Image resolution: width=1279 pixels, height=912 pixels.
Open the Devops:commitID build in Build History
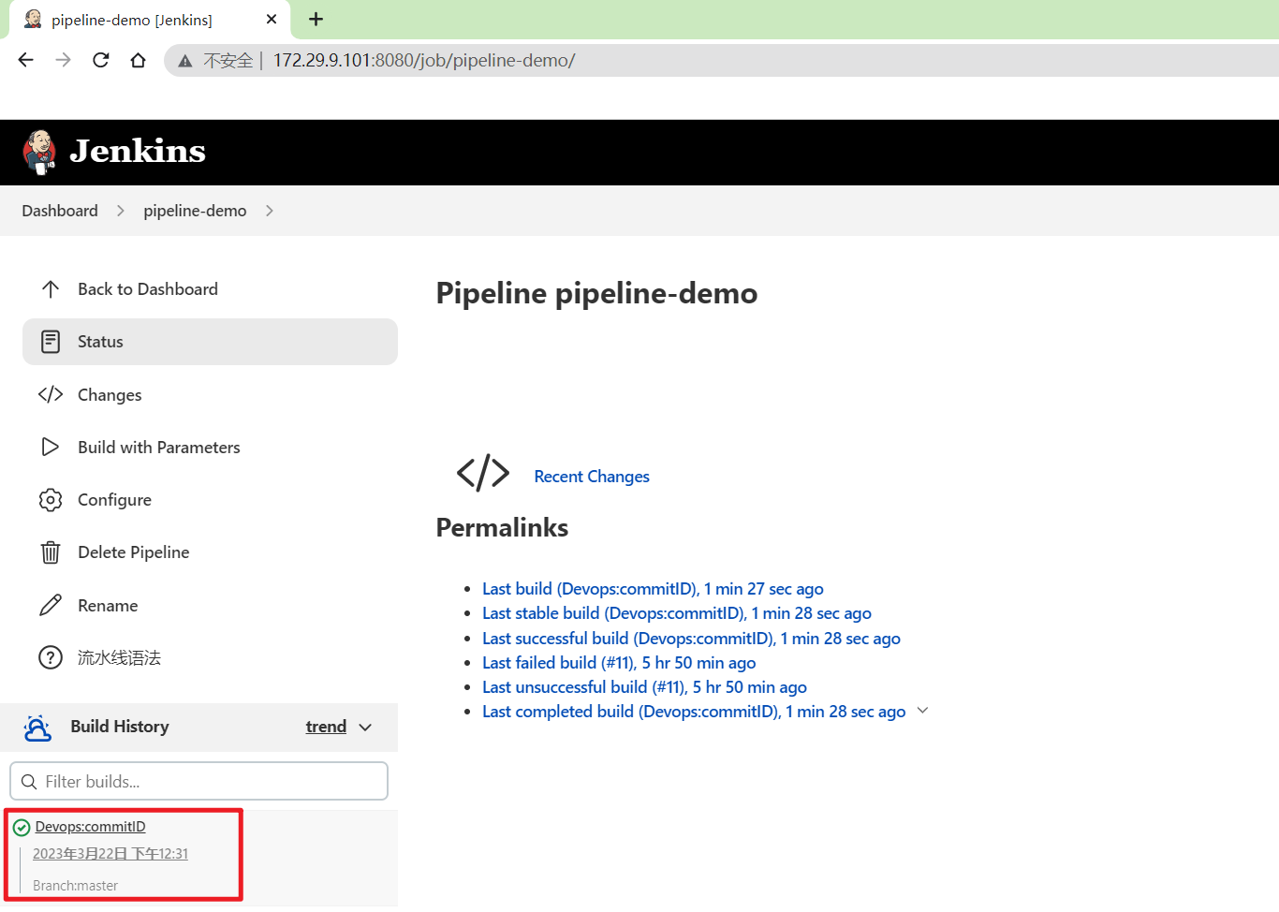pyautogui.click(x=90, y=827)
